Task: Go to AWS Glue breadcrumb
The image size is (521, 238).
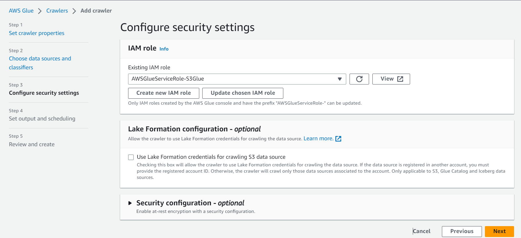Action: pyautogui.click(x=21, y=11)
